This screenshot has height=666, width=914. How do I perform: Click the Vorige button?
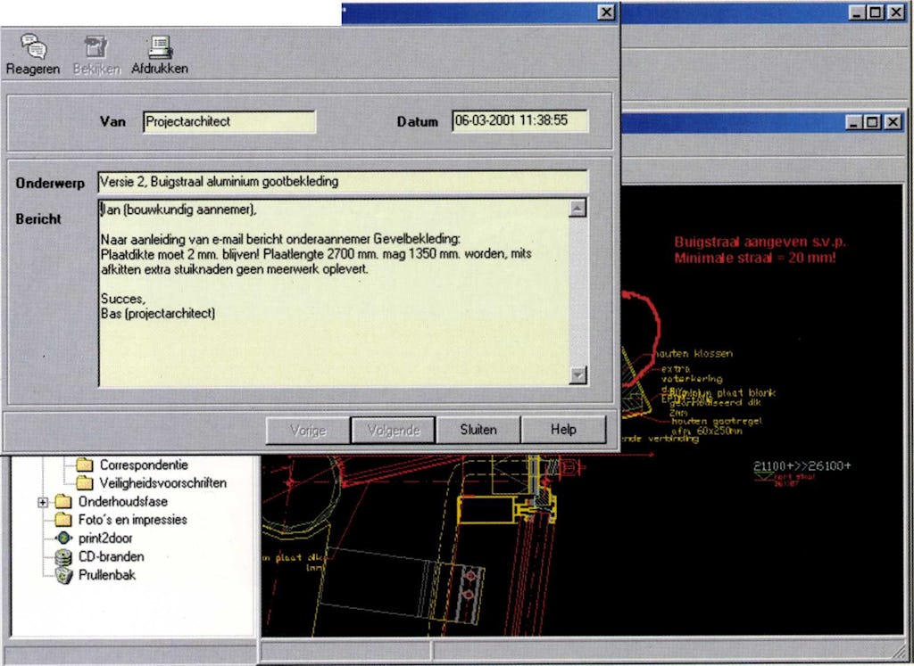tap(308, 430)
